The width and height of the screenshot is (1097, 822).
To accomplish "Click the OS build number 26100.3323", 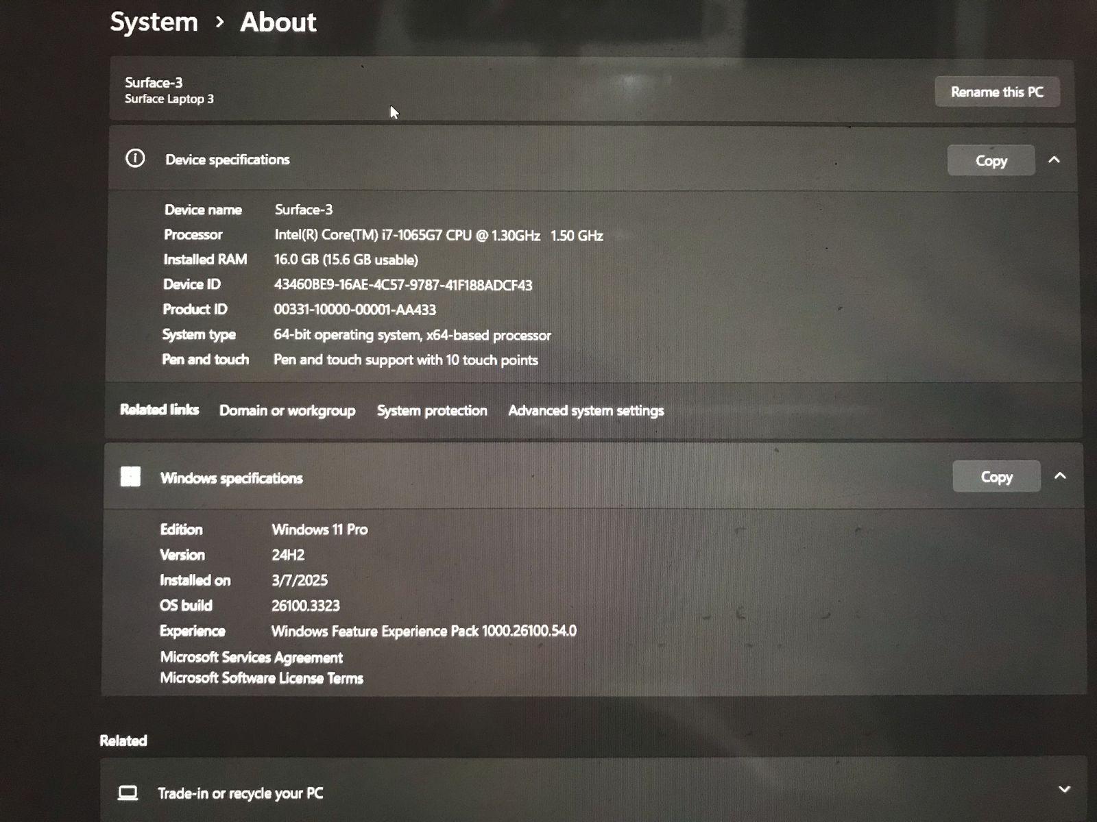I will [x=306, y=606].
